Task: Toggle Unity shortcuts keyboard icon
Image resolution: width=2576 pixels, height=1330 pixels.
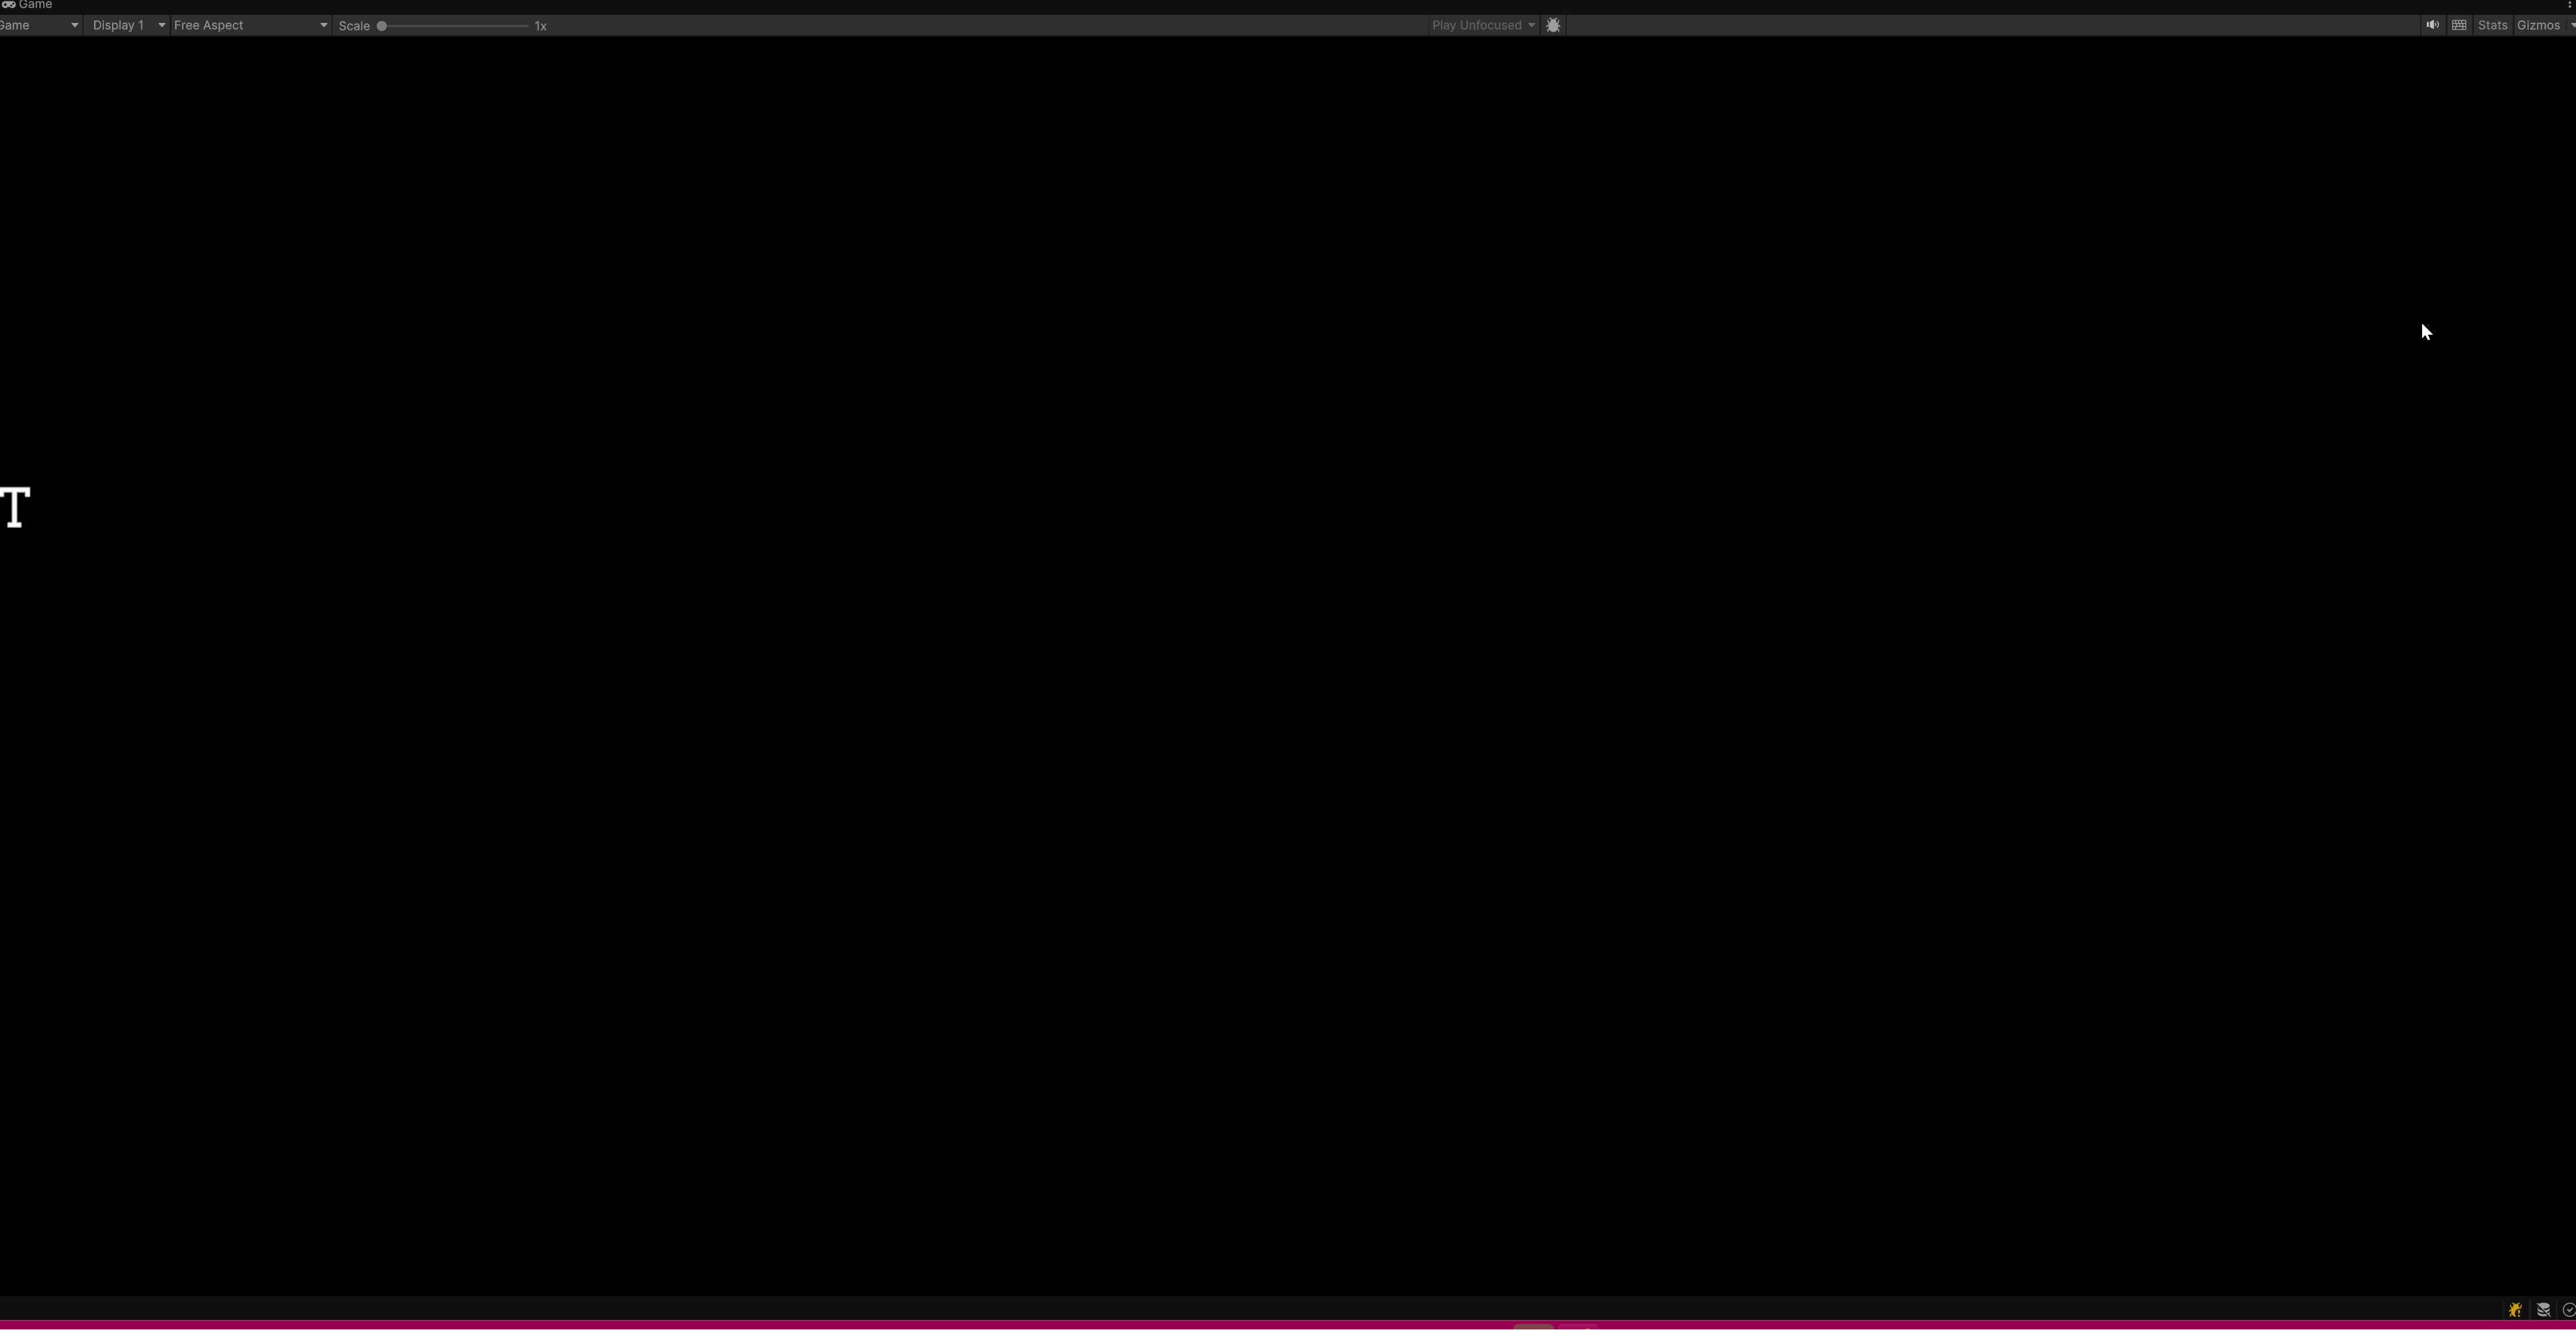Action: (x=2459, y=25)
